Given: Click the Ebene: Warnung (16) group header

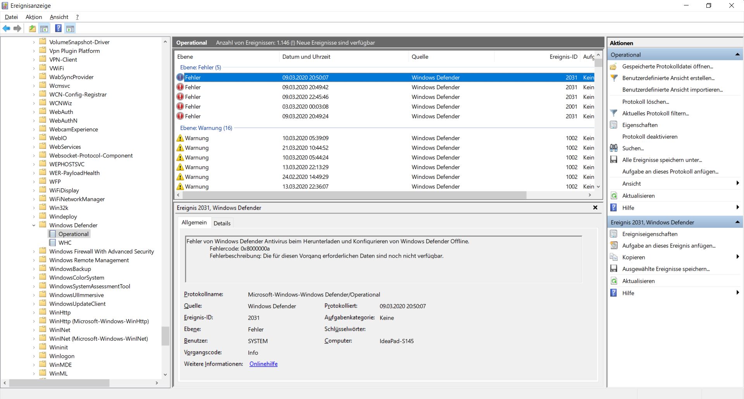Looking at the screenshot, I should click(206, 128).
